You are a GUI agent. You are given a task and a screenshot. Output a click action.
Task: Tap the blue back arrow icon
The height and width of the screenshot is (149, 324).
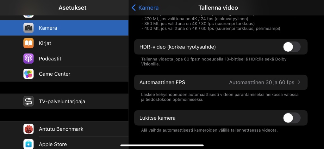(134, 8)
